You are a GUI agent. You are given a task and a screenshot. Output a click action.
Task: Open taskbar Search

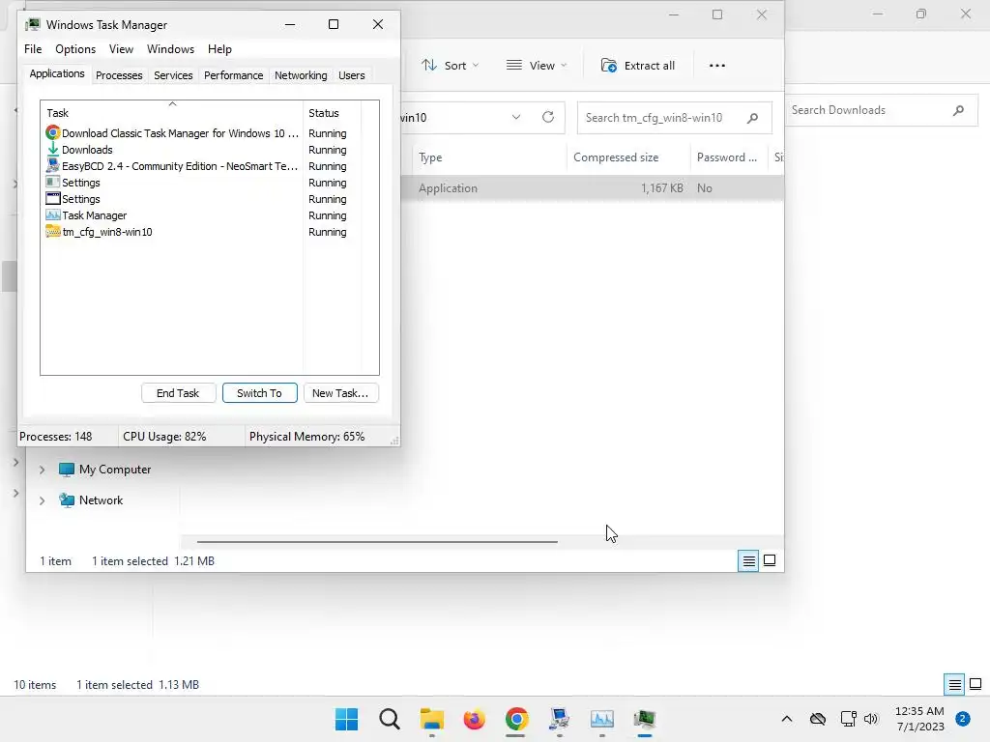(390, 719)
